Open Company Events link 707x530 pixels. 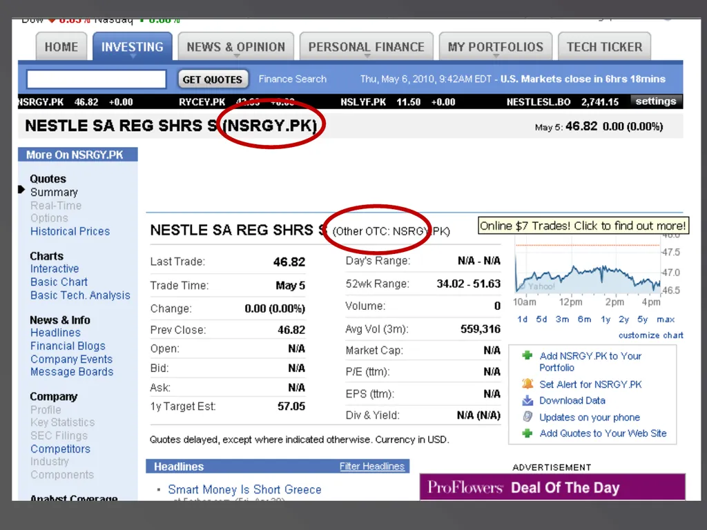(x=71, y=359)
